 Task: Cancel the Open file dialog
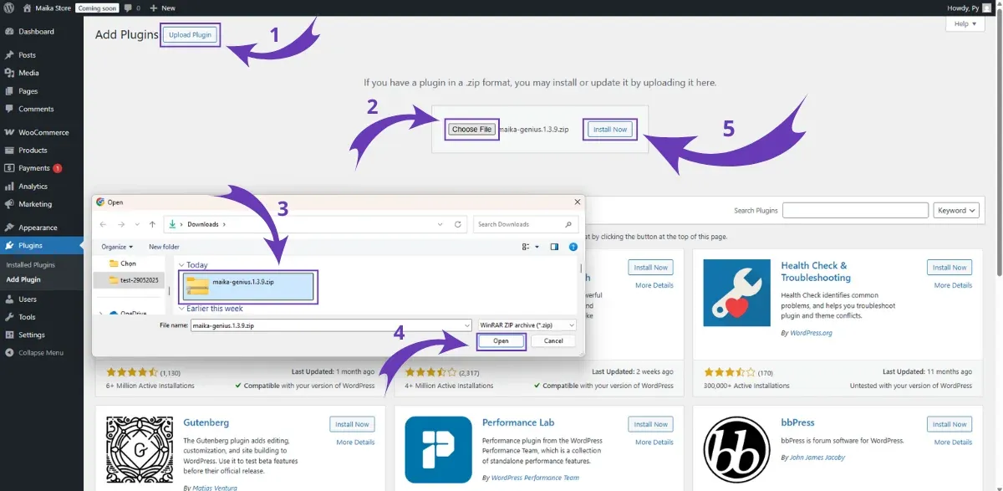pyautogui.click(x=553, y=340)
